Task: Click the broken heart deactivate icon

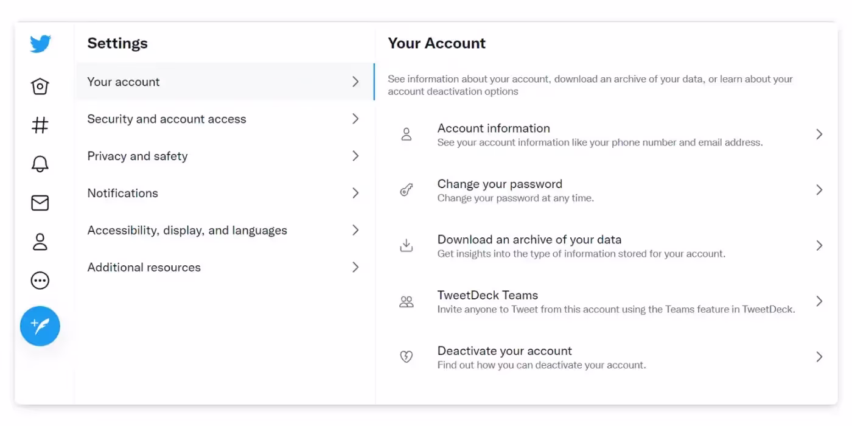Action: [406, 357]
